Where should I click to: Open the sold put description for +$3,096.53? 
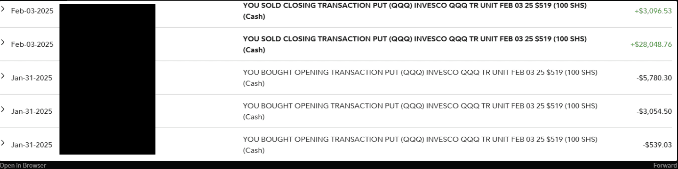(415, 11)
